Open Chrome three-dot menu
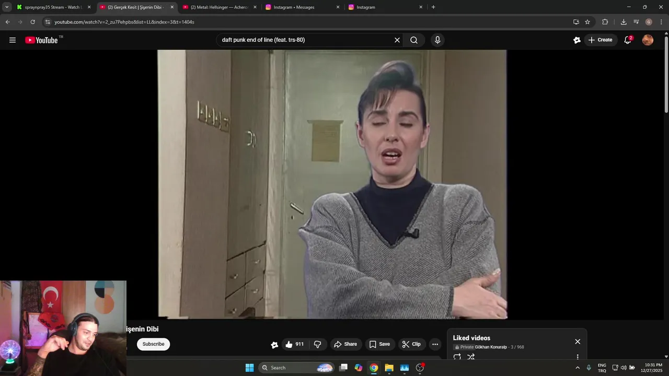 point(661,22)
